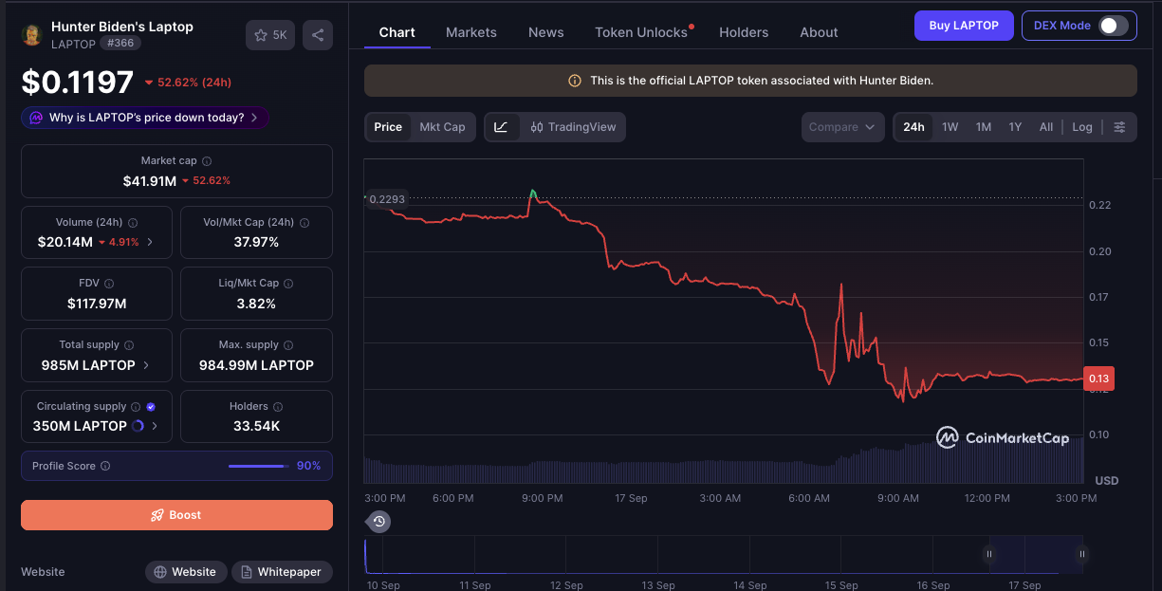Open the News tab
The width and height of the screenshot is (1162, 591).
pos(546,32)
